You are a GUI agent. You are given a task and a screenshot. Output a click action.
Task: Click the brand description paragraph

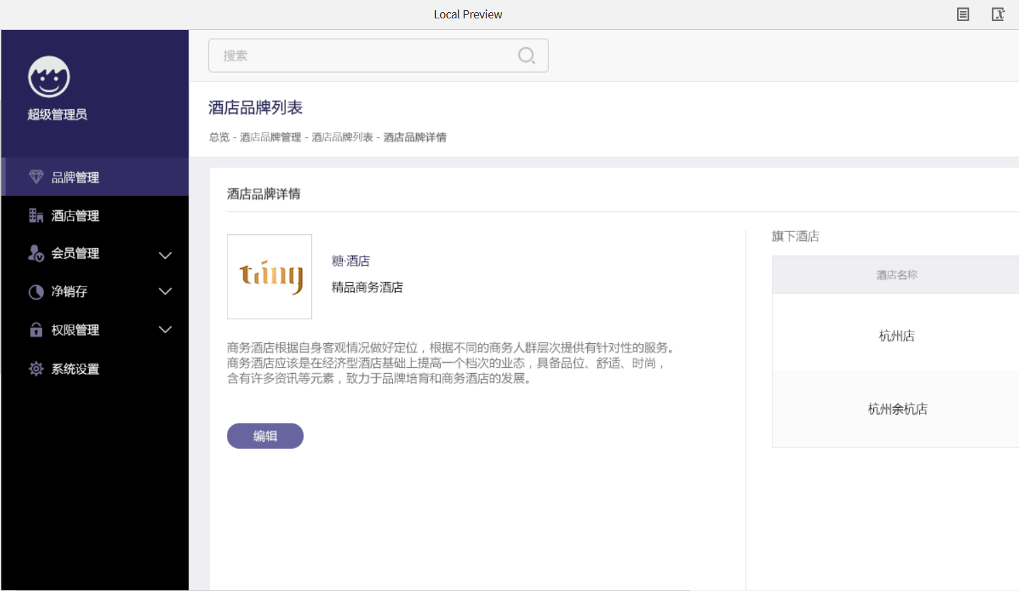click(x=452, y=363)
